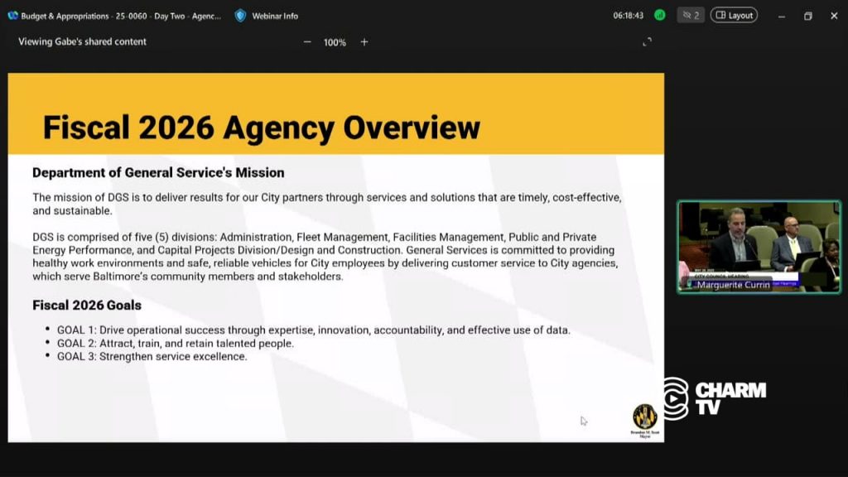Viewport: 848px width, 477px height.
Task: Click the Webex logo icon in the title bar
Action: 12,16
